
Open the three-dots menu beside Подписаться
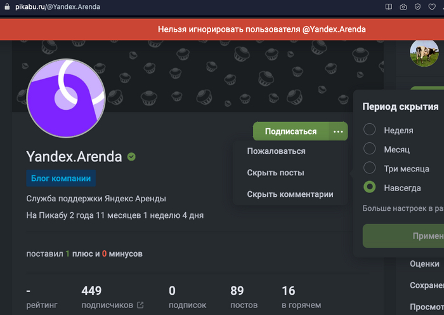[338, 131]
